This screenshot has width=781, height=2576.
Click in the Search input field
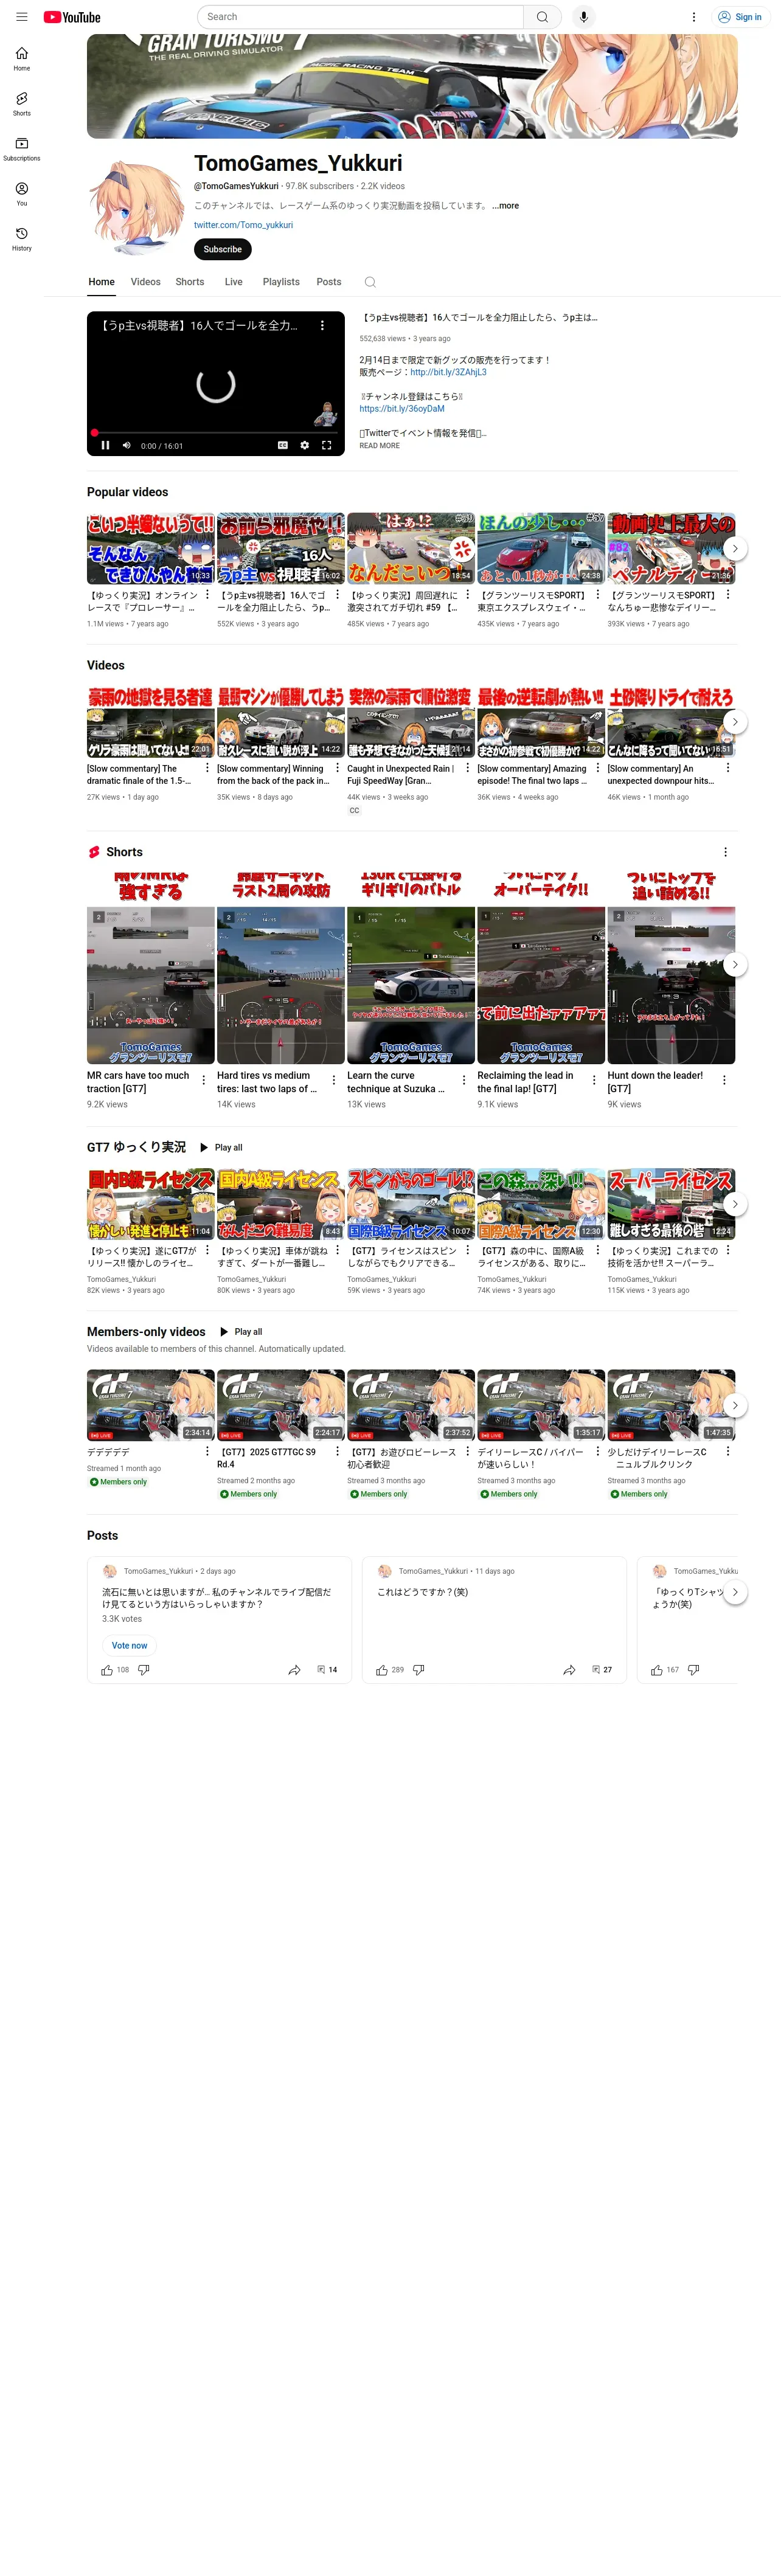360,17
